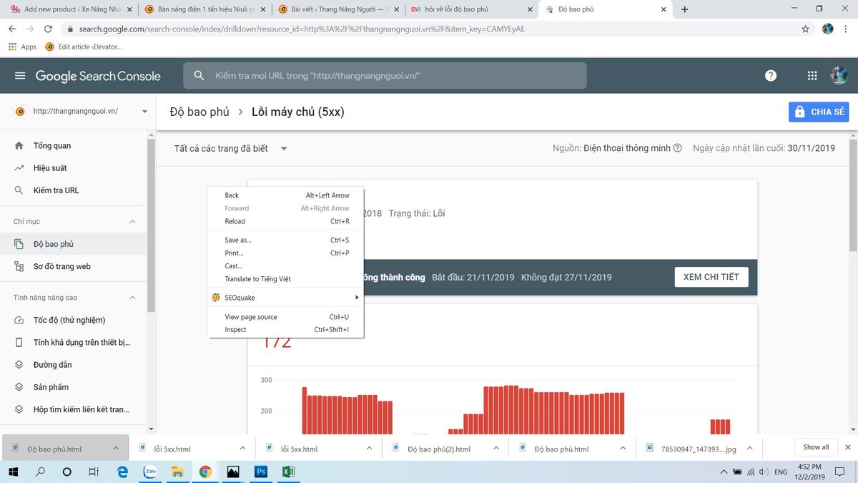Click the help icon beside Điện thoại thông minh
The image size is (858, 483).
(677, 148)
